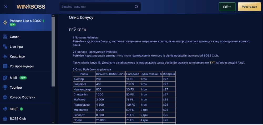Open the Місії menu item
Viewport: 263px width, 125px height.
pos(13,78)
